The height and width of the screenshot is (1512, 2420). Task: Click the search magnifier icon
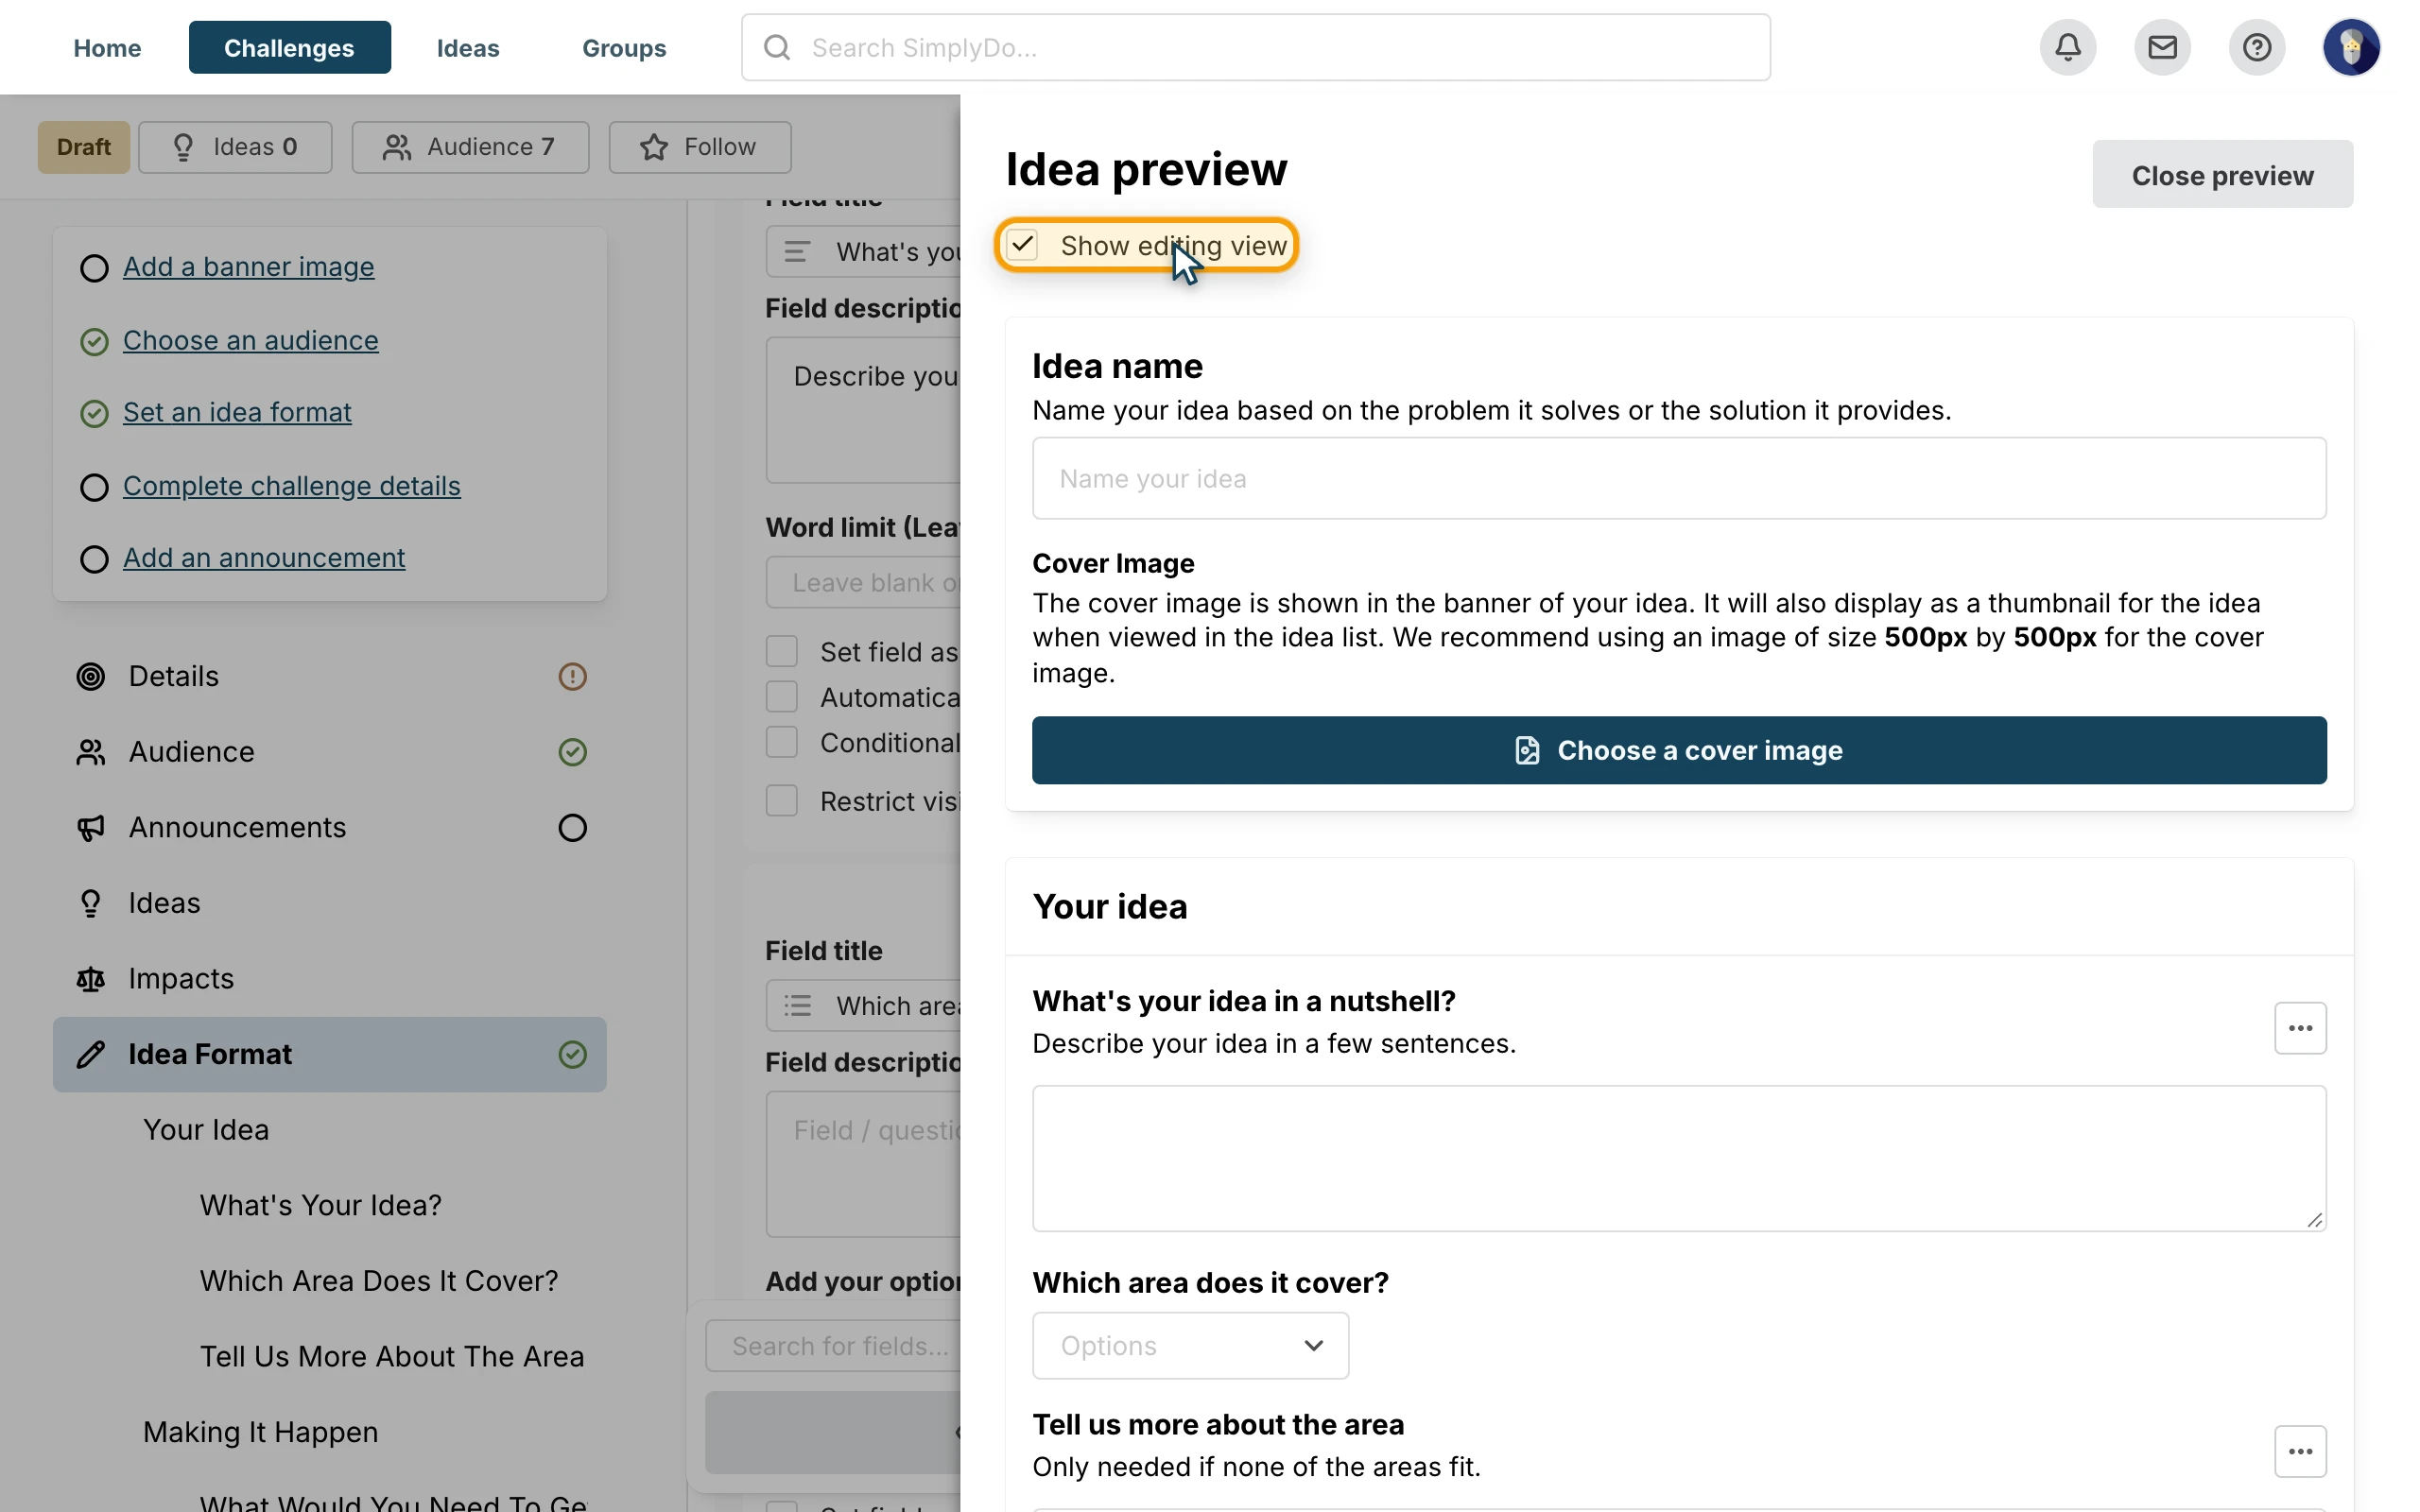pos(777,47)
